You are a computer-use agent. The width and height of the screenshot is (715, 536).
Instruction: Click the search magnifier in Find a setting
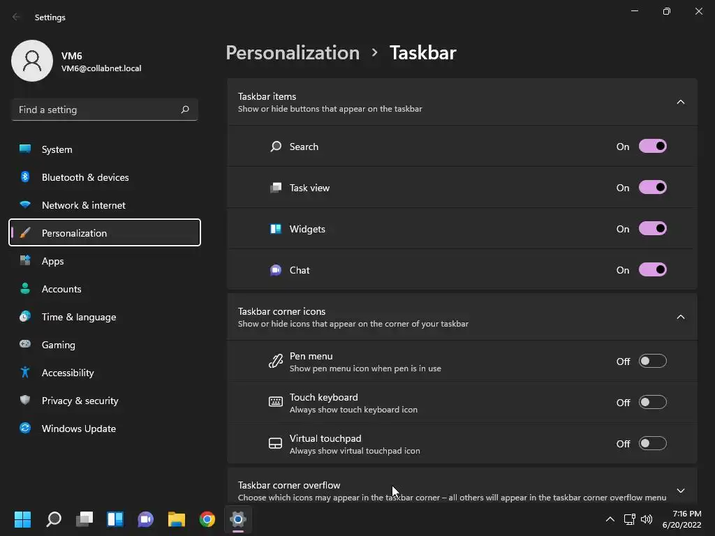pyautogui.click(x=185, y=110)
